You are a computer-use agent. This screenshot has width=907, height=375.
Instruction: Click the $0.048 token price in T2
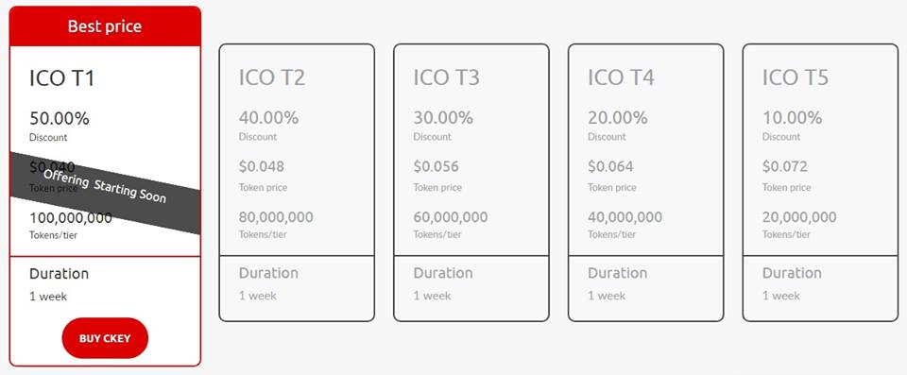pyautogui.click(x=262, y=166)
